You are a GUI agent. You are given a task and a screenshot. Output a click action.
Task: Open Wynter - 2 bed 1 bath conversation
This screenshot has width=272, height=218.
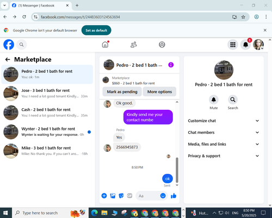pyautogui.click(x=47, y=132)
